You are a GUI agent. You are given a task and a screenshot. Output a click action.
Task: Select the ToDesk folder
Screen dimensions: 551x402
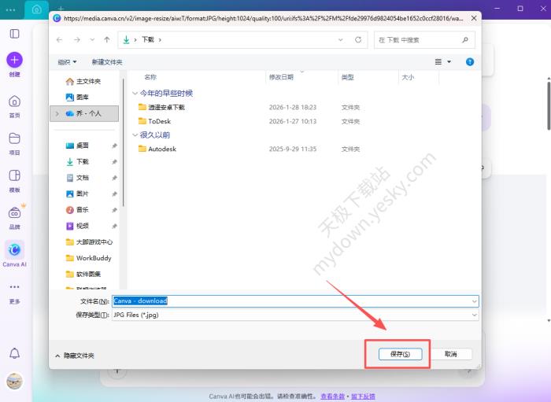[x=159, y=121]
